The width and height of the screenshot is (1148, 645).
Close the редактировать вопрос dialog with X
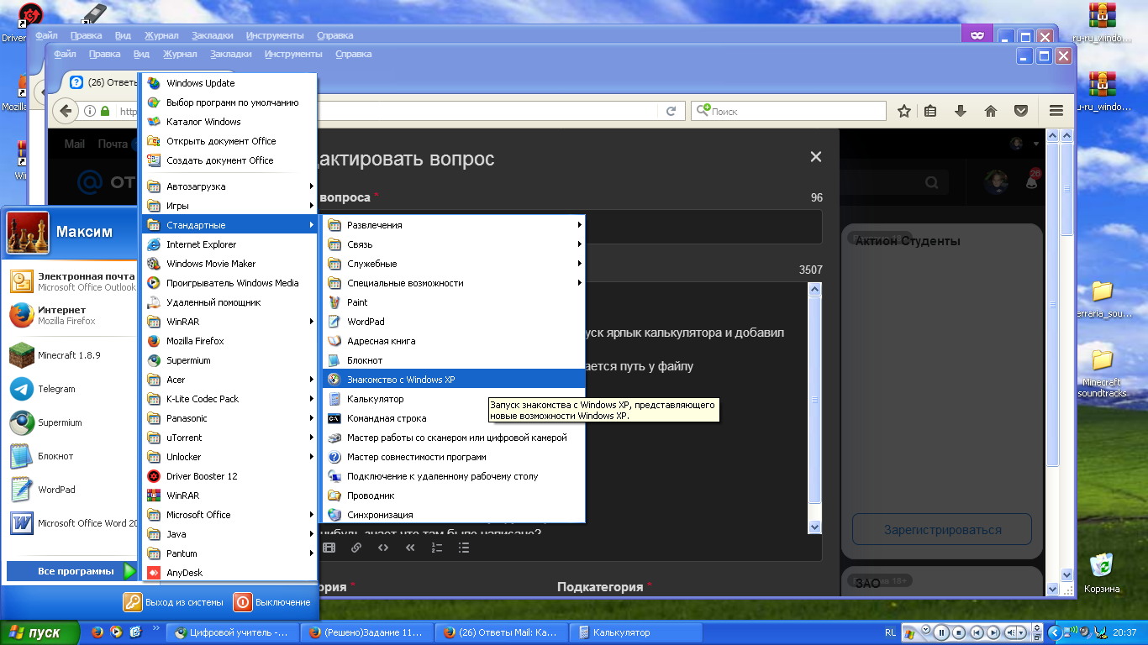coord(815,157)
